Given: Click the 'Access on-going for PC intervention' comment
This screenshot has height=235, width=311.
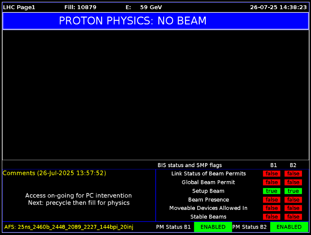Looking at the screenshot, I should 79,196.
